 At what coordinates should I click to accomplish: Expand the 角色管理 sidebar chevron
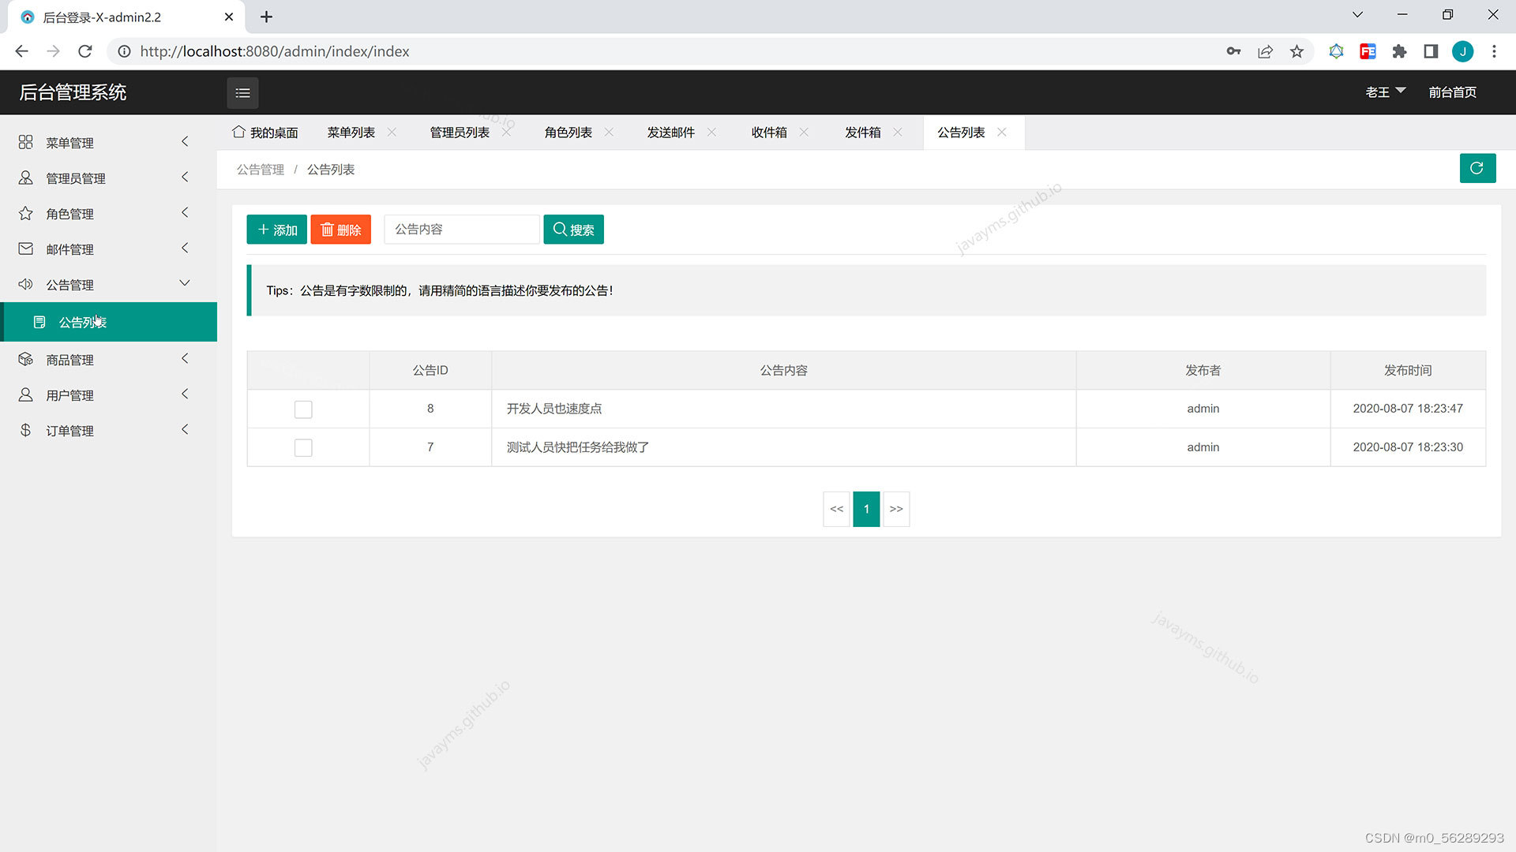(x=185, y=212)
